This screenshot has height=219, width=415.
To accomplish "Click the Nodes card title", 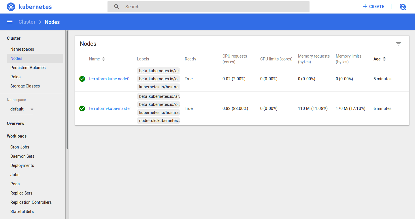I will point(88,44).
